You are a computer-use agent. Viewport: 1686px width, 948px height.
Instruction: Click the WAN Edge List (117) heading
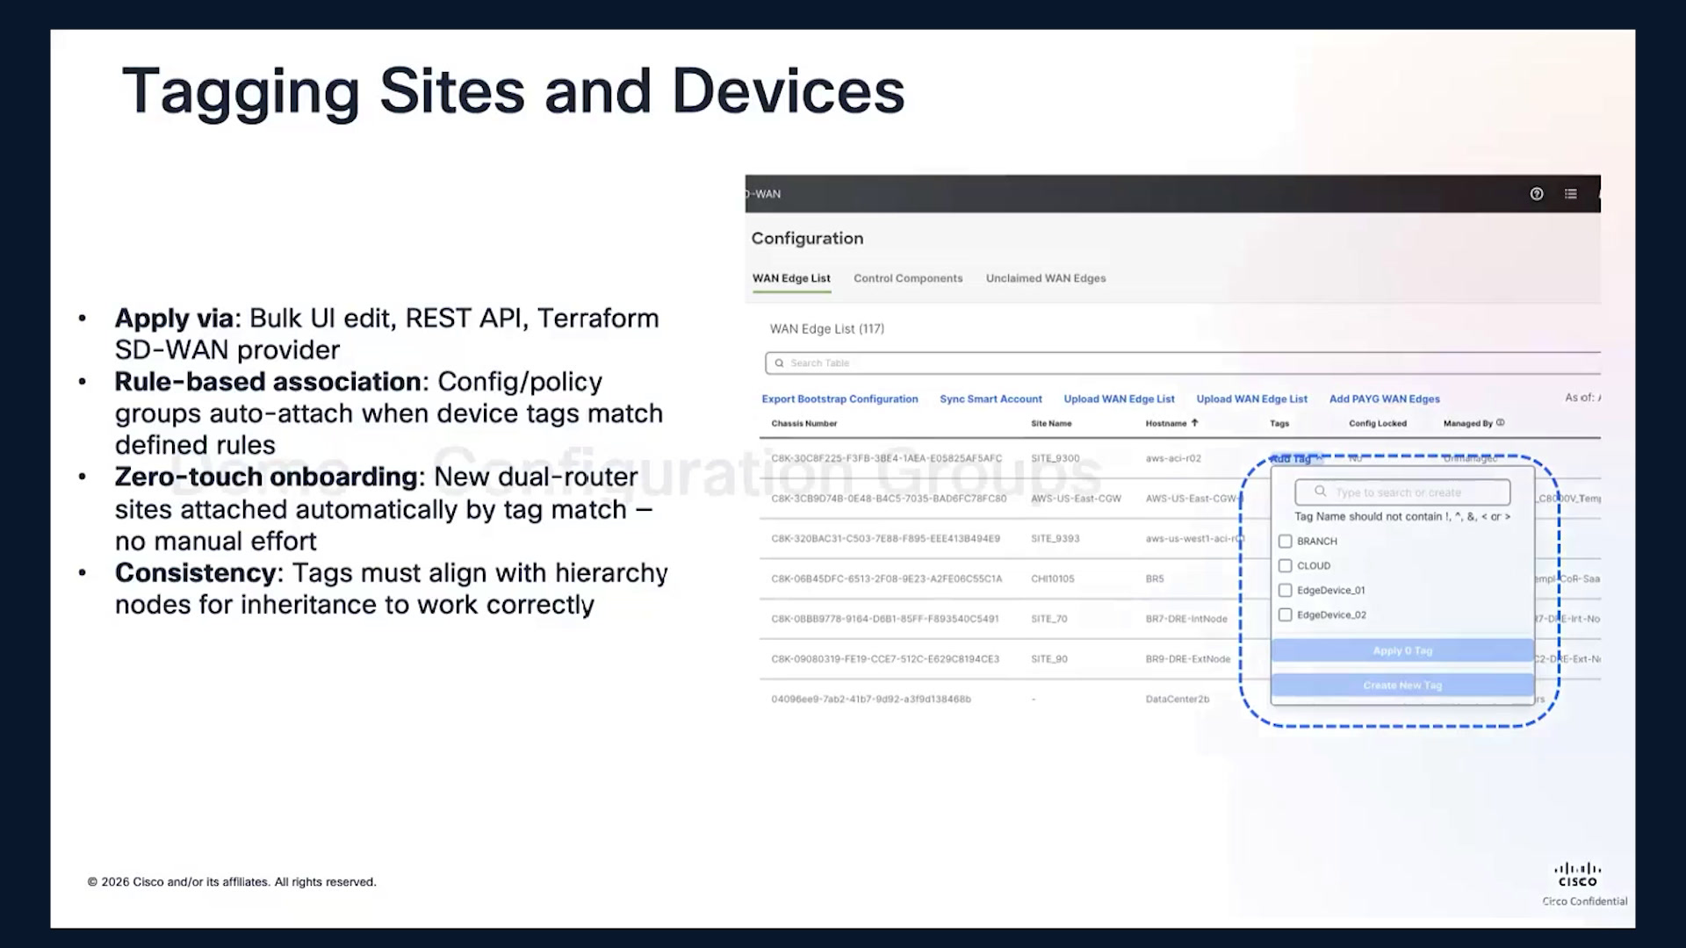(x=826, y=329)
